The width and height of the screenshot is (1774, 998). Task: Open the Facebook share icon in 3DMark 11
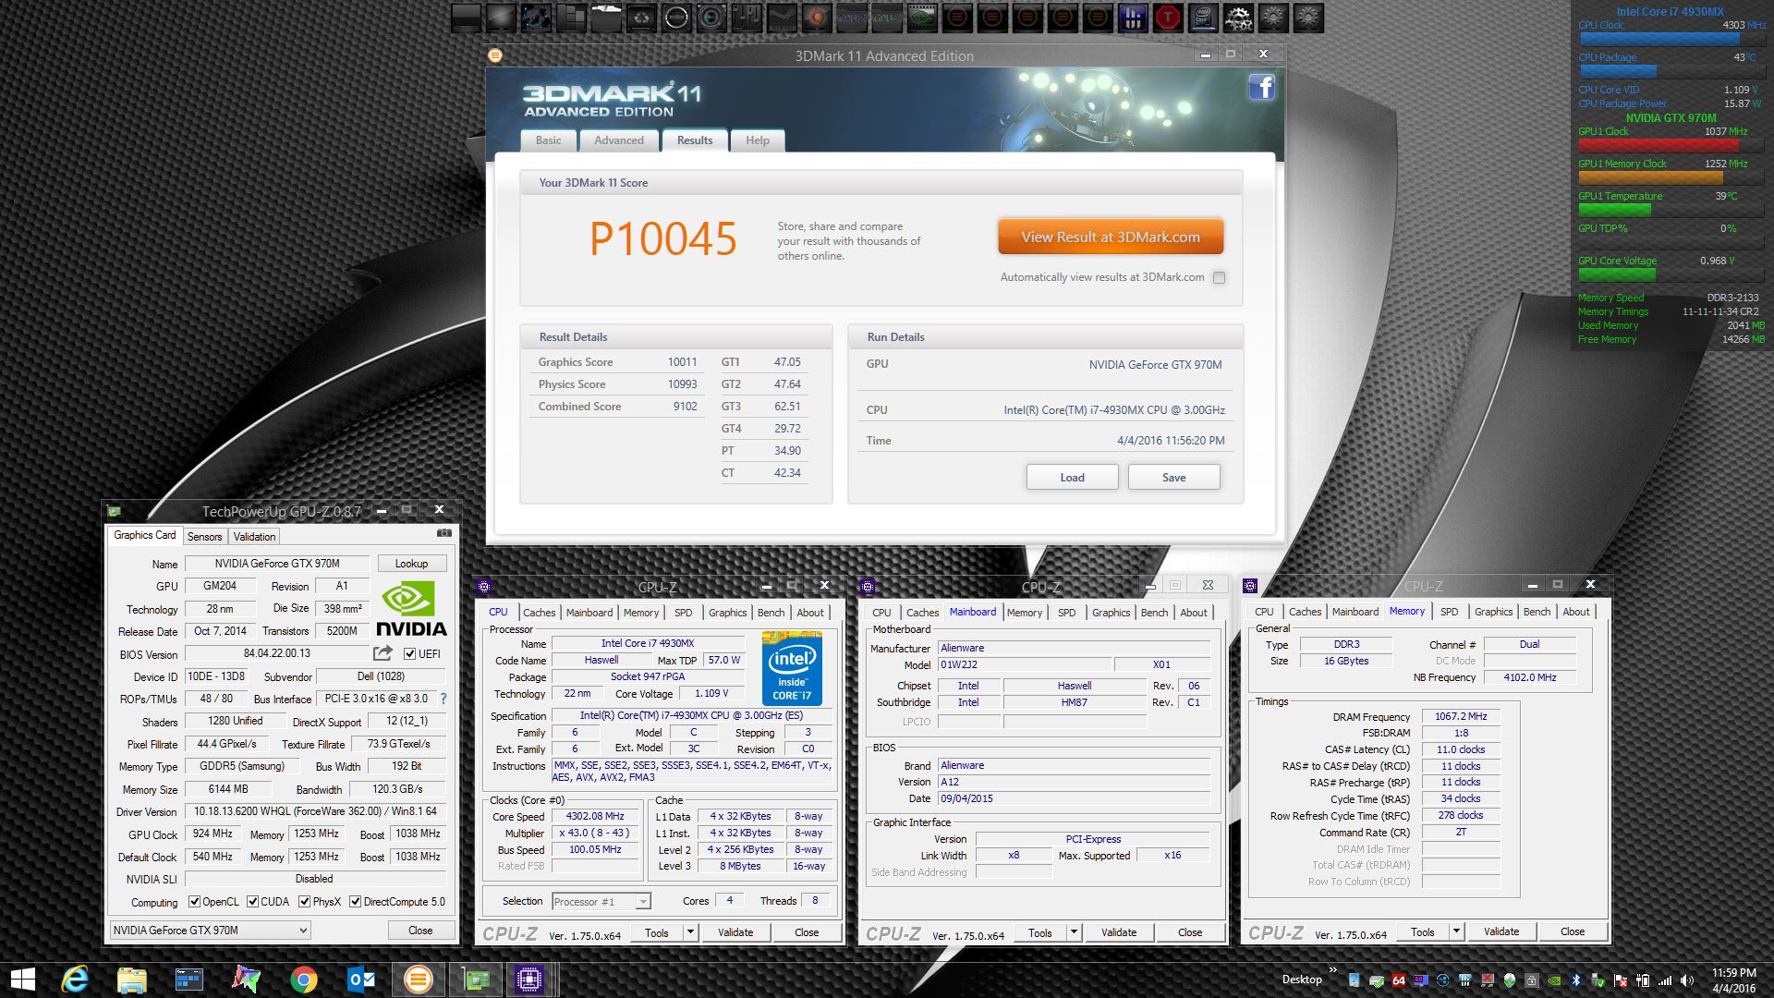[1262, 87]
